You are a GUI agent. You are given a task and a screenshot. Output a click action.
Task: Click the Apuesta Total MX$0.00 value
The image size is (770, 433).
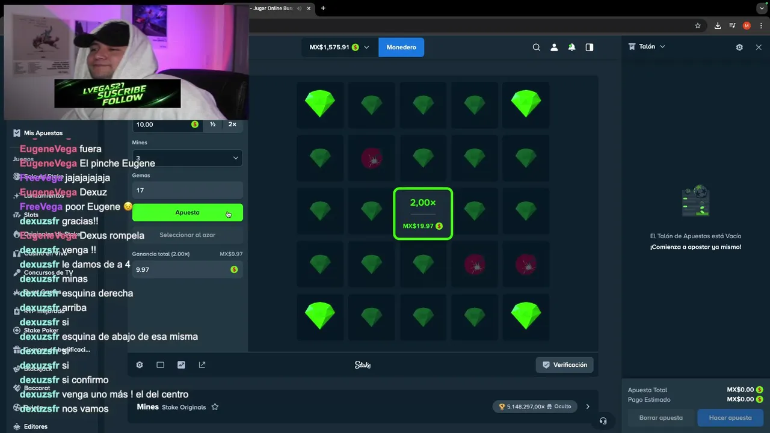[x=741, y=390]
